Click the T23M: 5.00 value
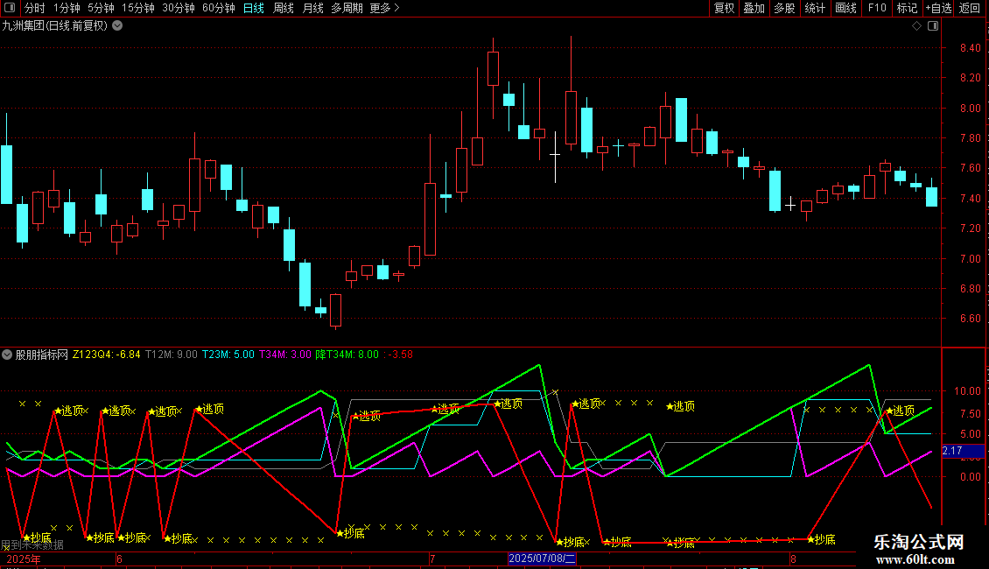The height and width of the screenshot is (569, 989). (228, 355)
